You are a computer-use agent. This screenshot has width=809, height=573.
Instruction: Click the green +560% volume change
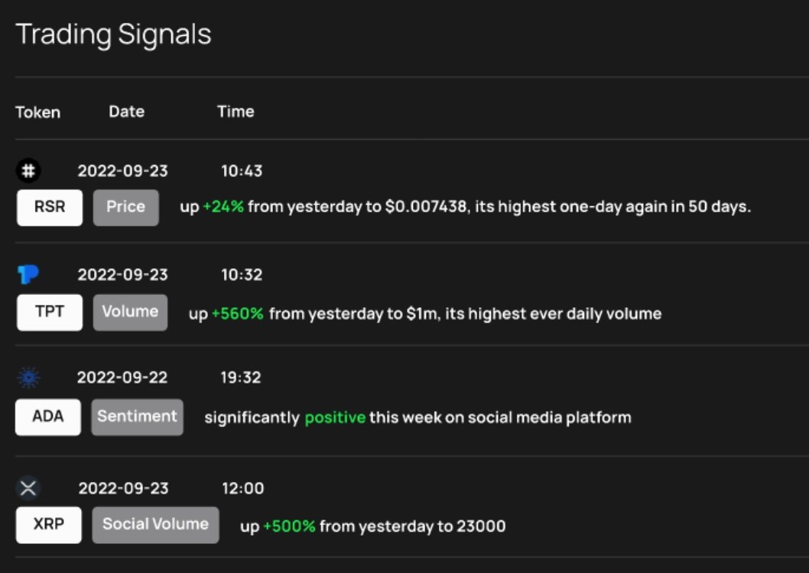pos(238,313)
